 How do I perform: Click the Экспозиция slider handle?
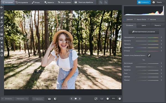tap(147, 63)
